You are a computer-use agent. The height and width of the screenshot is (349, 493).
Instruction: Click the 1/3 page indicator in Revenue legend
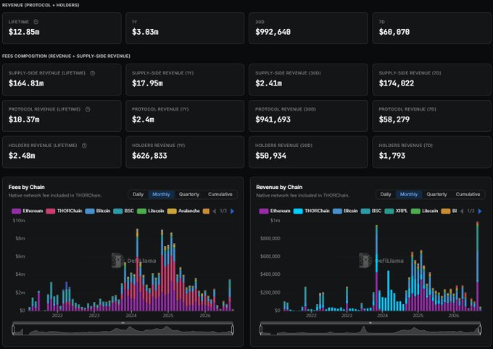tap(471, 211)
